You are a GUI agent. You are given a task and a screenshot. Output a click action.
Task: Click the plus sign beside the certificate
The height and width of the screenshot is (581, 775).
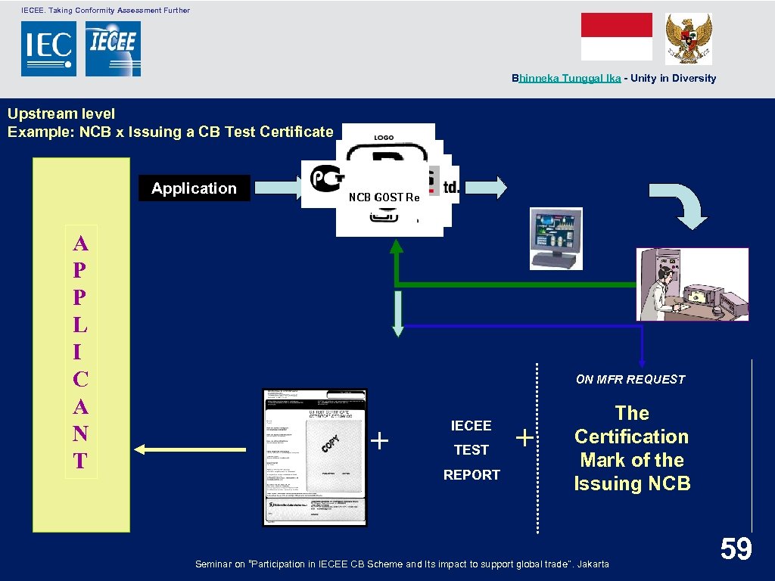click(x=380, y=440)
